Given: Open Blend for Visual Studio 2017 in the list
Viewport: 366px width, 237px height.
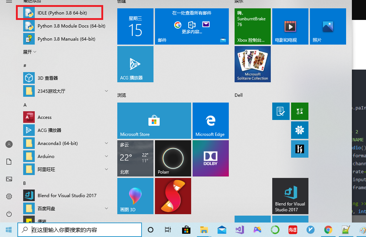Looking at the screenshot, I should click(67, 195).
